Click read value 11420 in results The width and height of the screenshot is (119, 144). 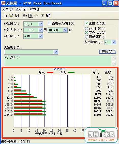coord(110,94)
